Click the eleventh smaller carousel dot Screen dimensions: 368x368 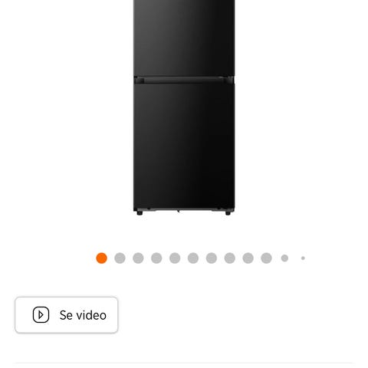(284, 258)
